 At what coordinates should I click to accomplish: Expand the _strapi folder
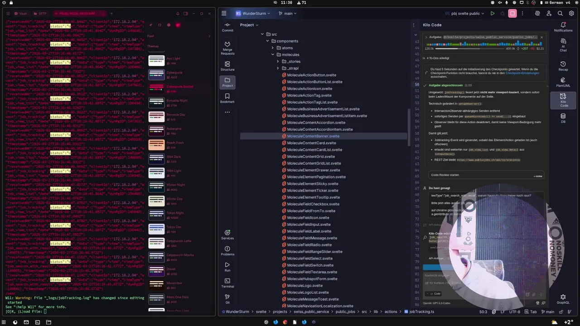pyautogui.click(x=278, y=68)
